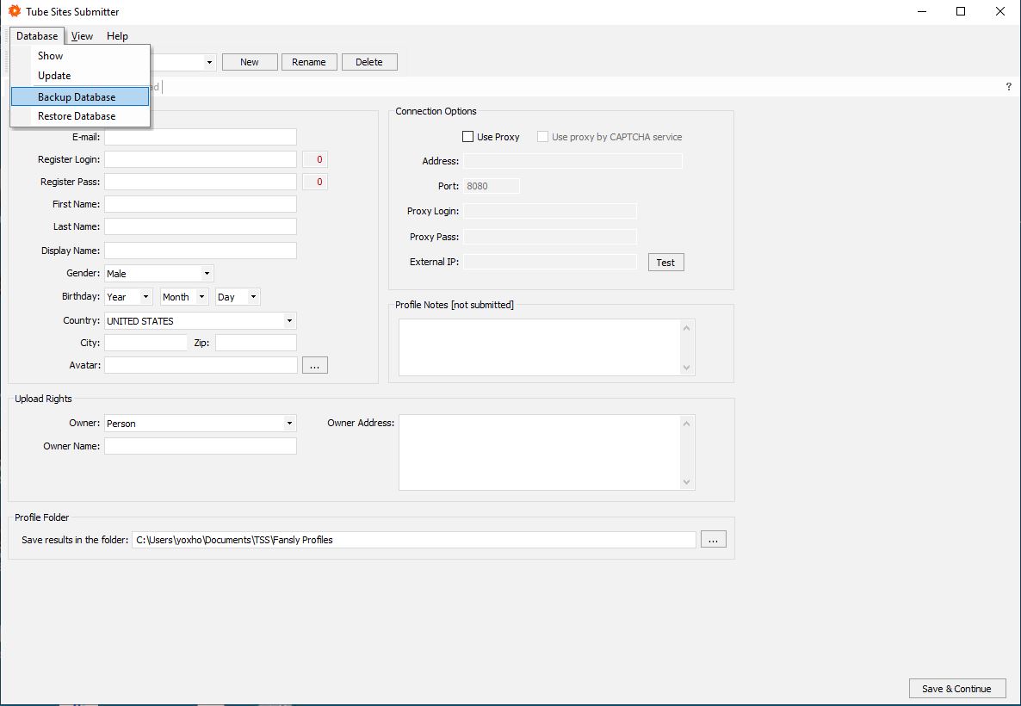Click the Delete button

369,61
